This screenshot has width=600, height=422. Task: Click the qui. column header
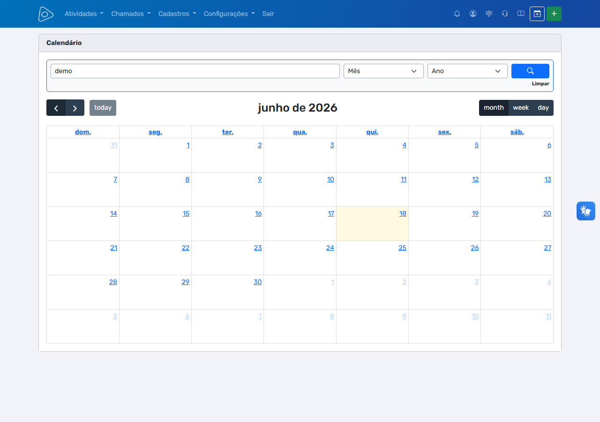[x=372, y=132]
